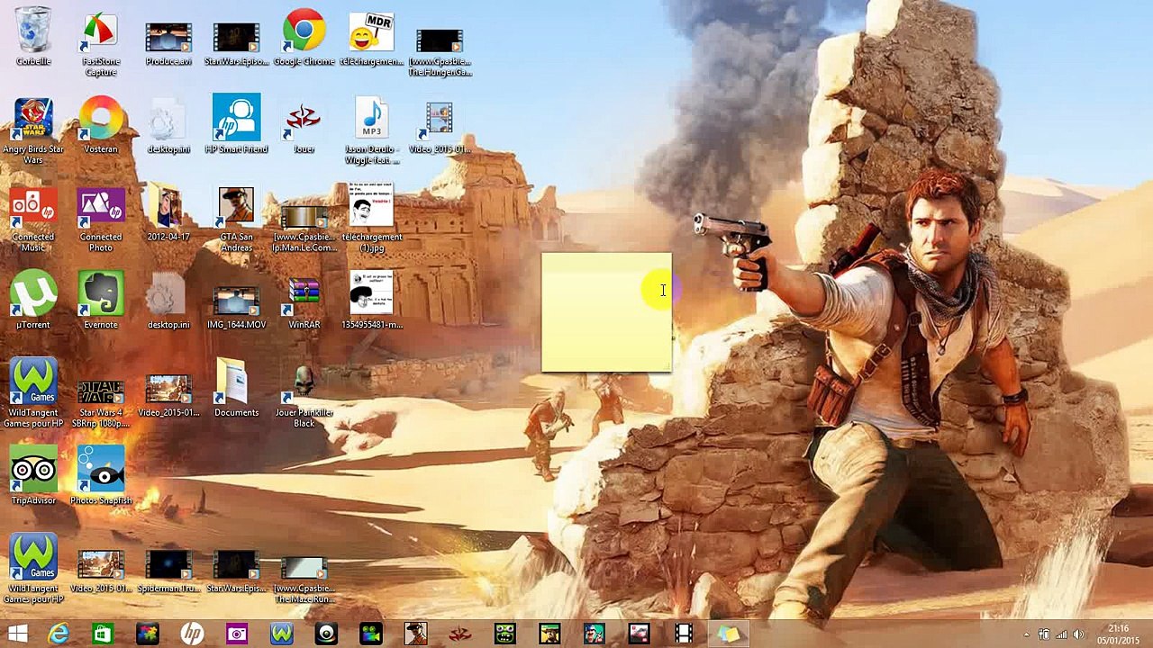Launch the Angry Birds Star Wars shortcut
Image resolution: width=1153 pixels, height=648 pixels.
click(x=33, y=130)
